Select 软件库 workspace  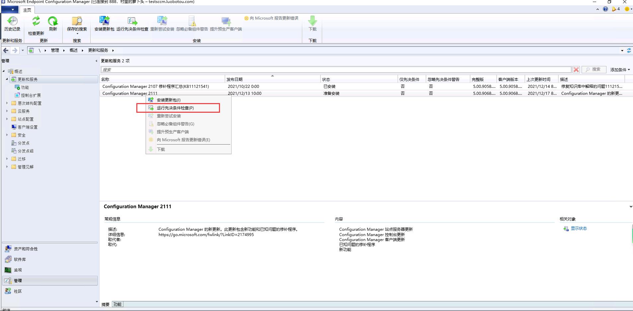tap(50, 259)
